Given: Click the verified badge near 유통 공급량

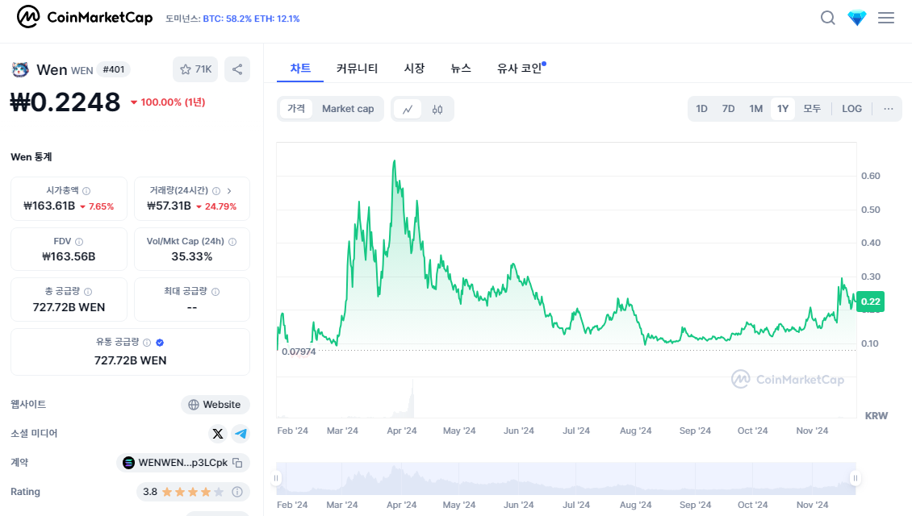Looking at the screenshot, I should click(160, 343).
